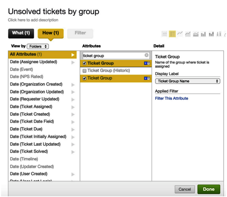This screenshot has width=227, height=197.
Task: Click the Cancel button
Action: pos(185,189)
